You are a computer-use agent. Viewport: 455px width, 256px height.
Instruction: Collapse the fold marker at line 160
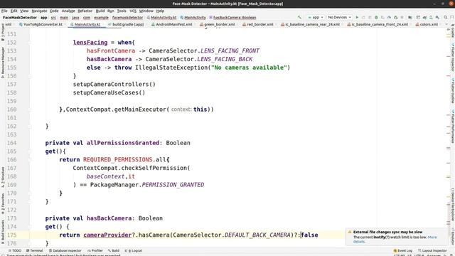(30, 110)
